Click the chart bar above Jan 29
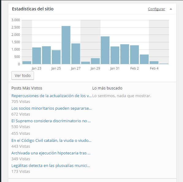 point(95,61)
